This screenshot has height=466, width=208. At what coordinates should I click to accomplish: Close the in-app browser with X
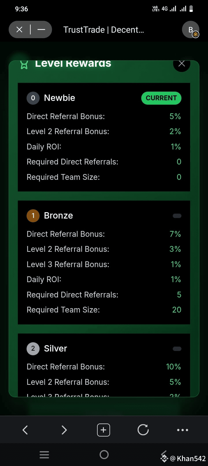[19, 29]
